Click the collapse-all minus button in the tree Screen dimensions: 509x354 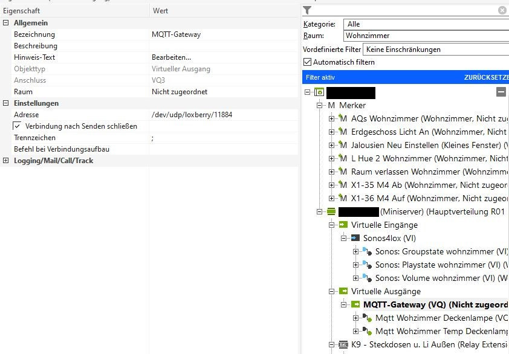pos(501,92)
